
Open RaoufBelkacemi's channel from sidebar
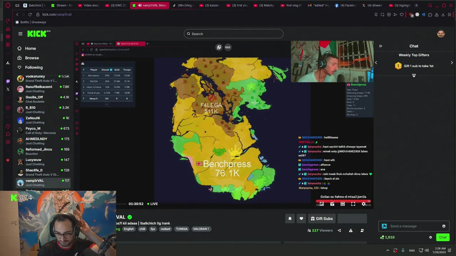coord(43,89)
